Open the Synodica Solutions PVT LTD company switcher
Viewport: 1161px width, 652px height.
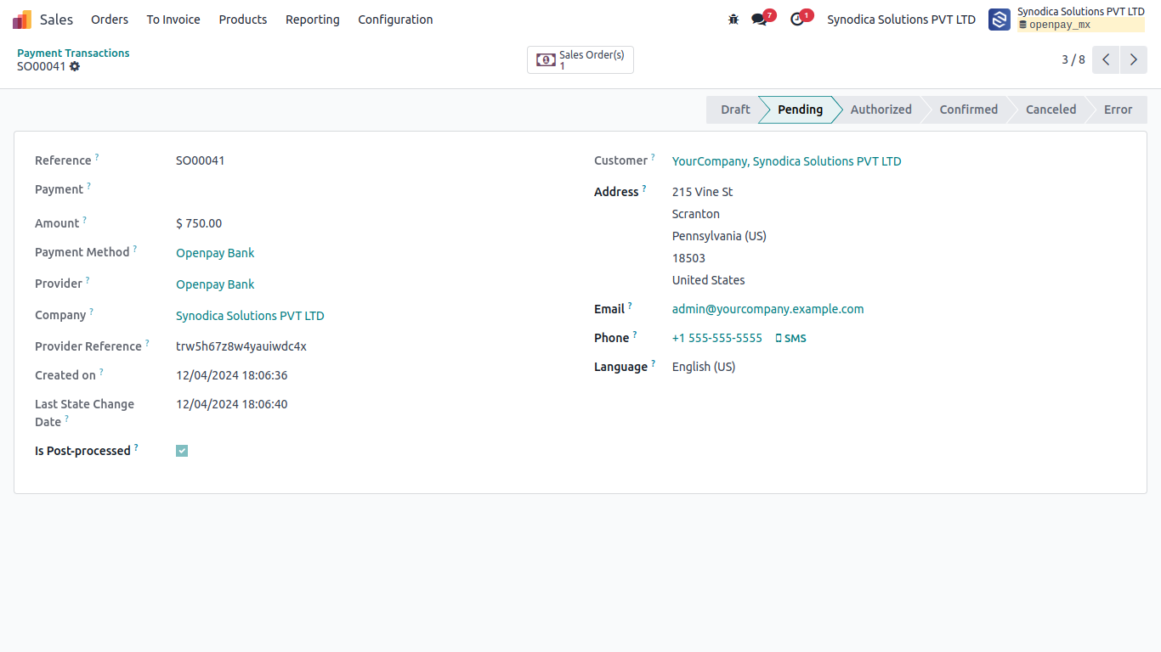point(901,20)
